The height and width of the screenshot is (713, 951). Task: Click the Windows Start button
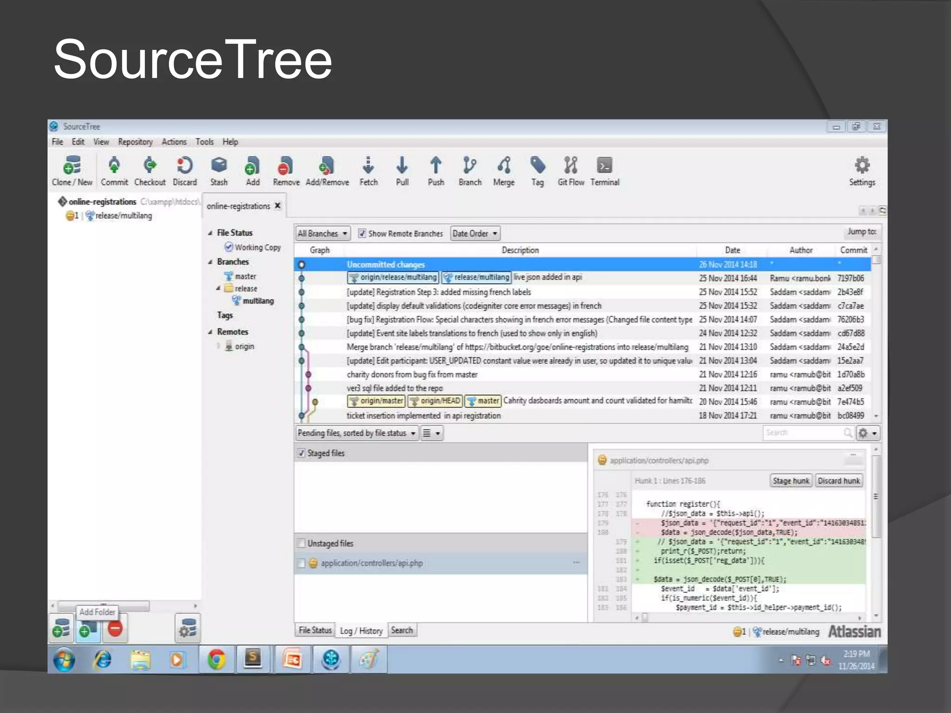64,659
